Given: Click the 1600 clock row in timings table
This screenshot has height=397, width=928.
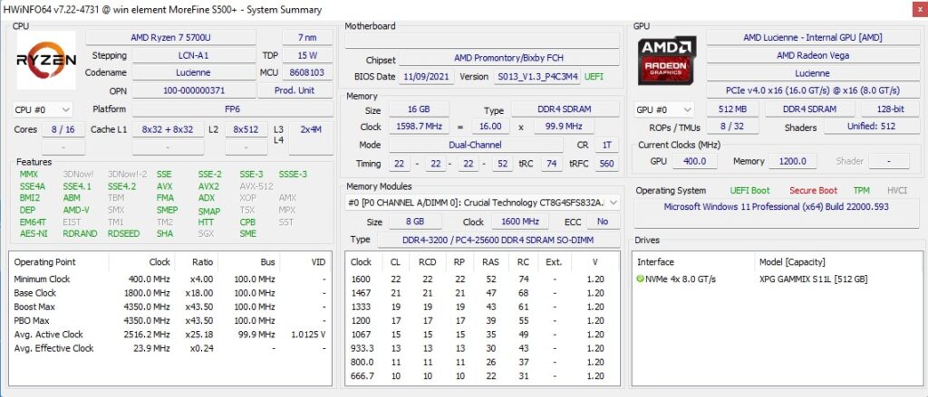Looking at the screenshot, I should pos(480,279).
